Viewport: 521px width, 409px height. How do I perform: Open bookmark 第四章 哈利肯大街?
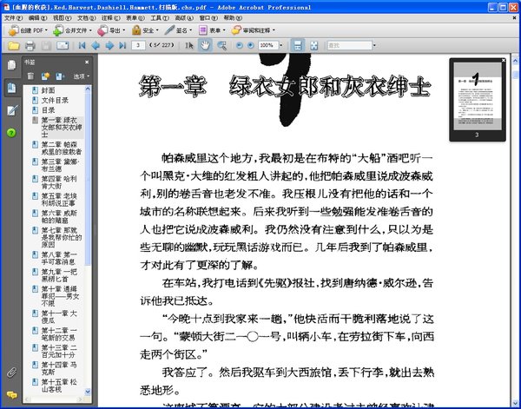[59, 182]
